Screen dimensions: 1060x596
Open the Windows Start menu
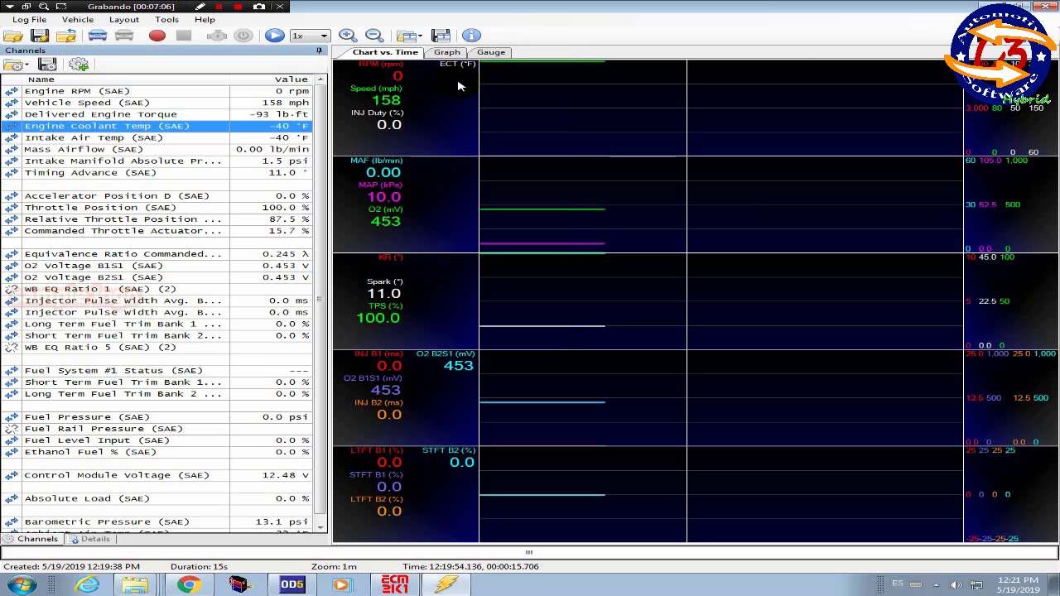point(21,584)
